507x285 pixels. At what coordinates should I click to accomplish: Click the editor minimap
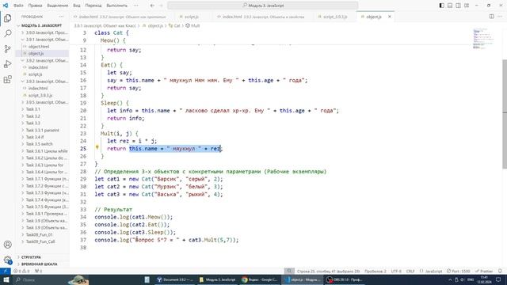coord(483,39)
